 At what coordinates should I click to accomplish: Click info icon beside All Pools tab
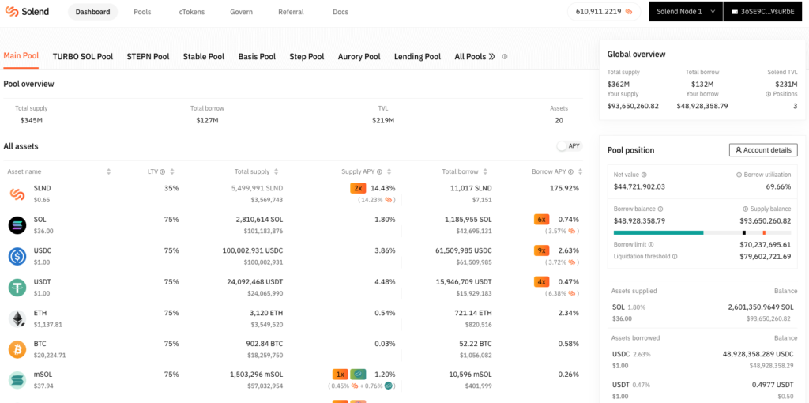tap(505, 57)
